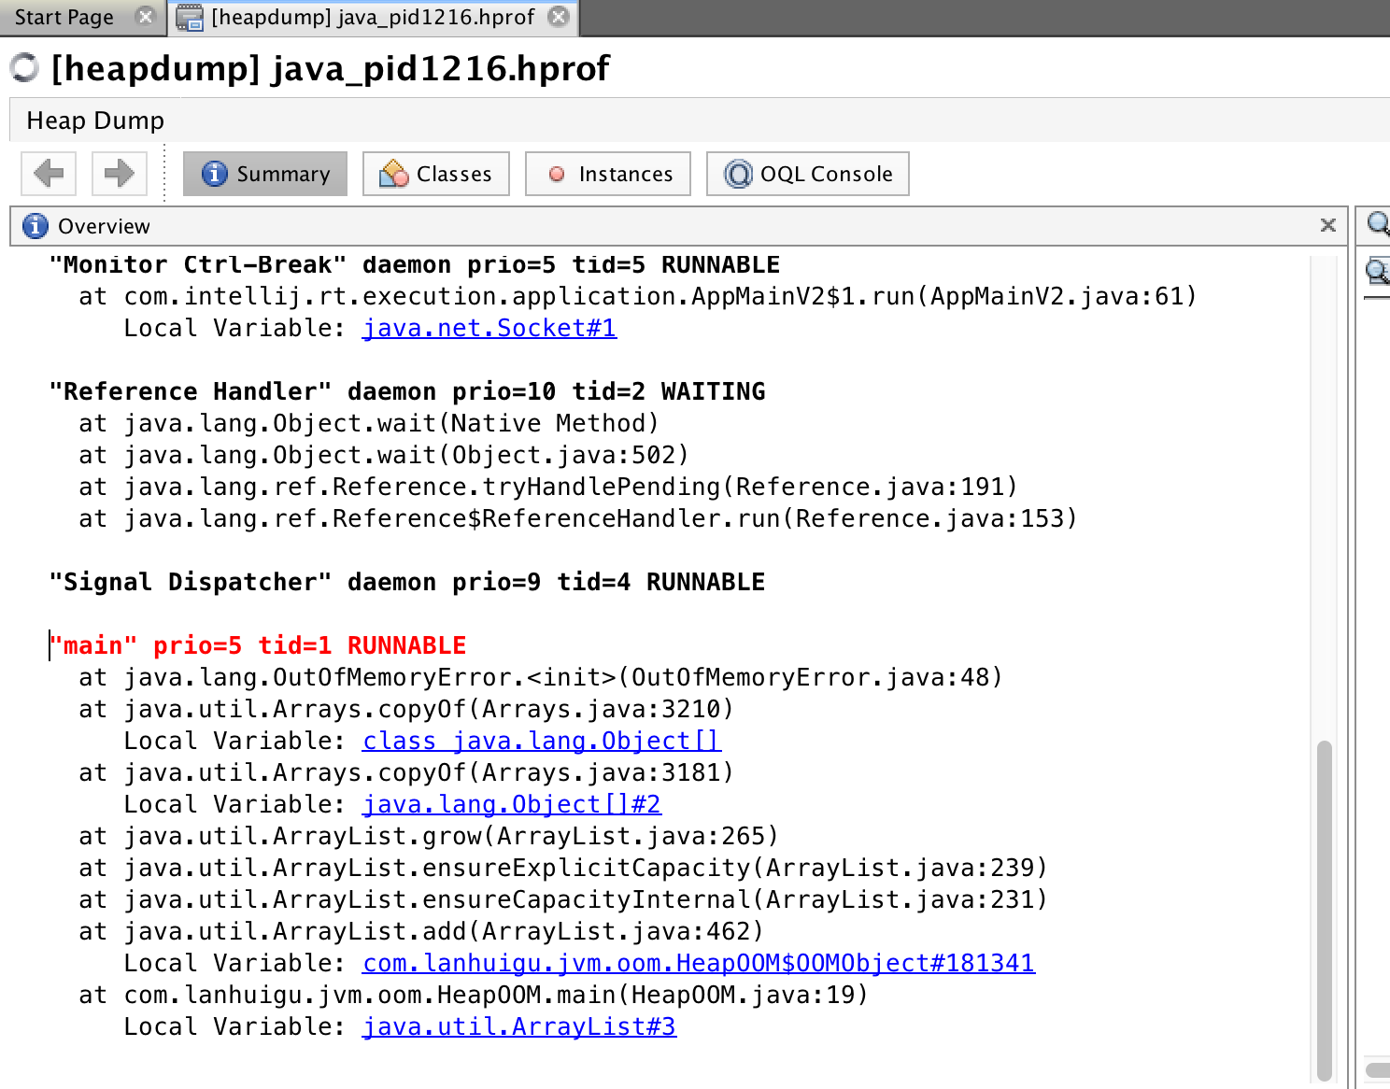The height and width of the screenshot is (1089, 1390).
Task: Close the Start Page tab
Action: coord(145,16)
